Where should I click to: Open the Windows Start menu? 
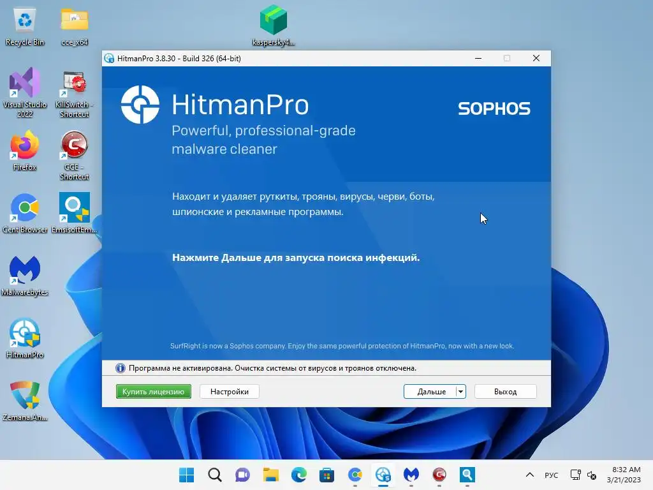click(x=187, y=475)
